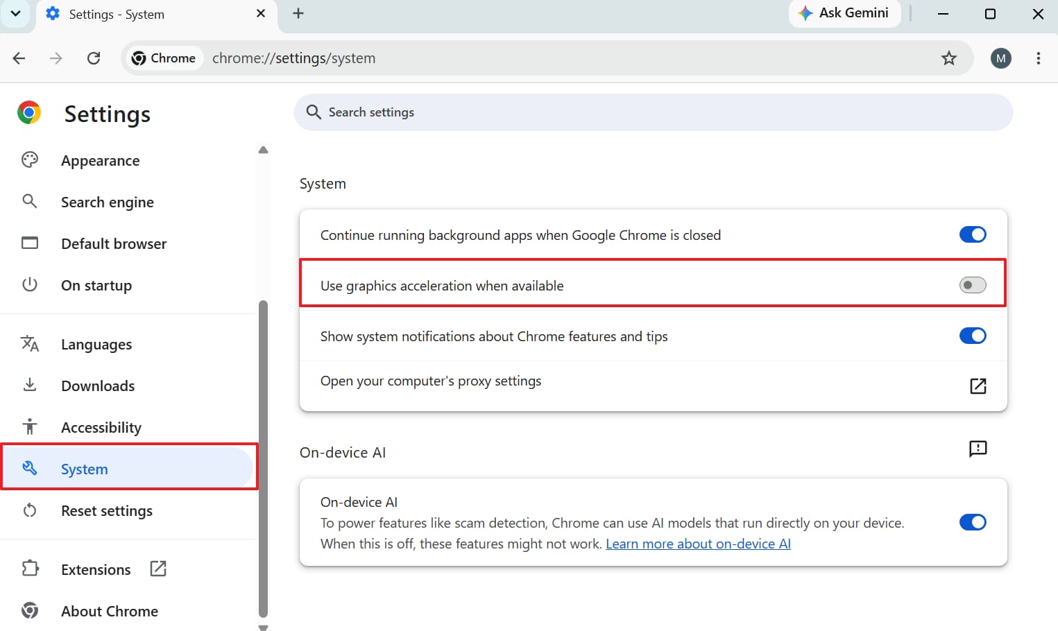Open proxy settings external link icon
The height and width of the screenshot is (631, 1058).
tap(978, 386)
